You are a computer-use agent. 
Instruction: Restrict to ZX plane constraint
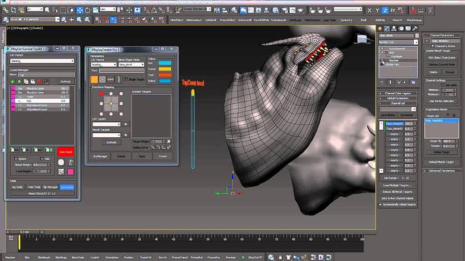pos(393,10)
